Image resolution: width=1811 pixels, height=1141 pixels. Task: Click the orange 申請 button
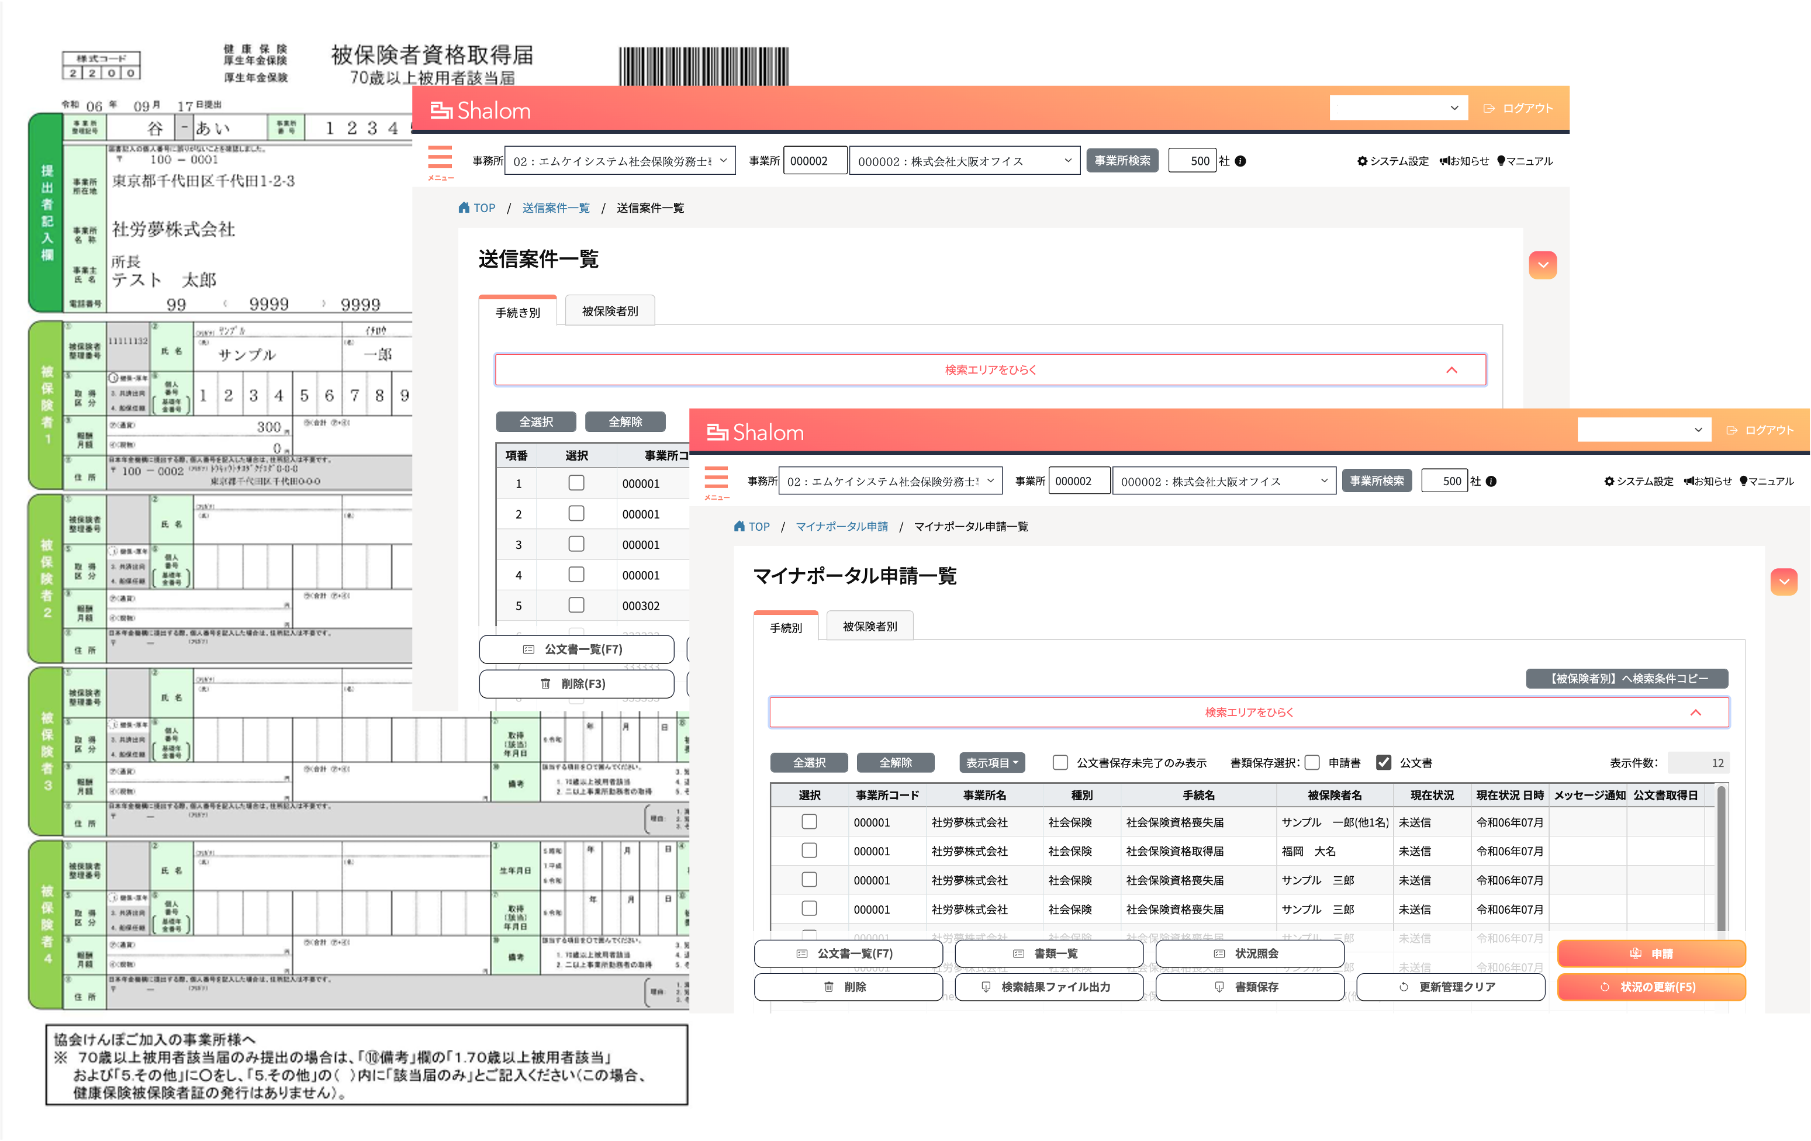[x=1651, y=954]
